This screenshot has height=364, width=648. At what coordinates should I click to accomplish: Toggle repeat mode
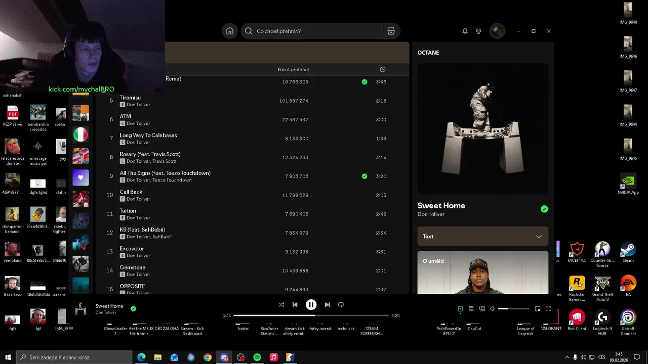341,305
